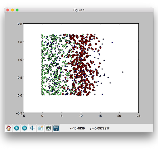
Task: Save the figure with the floppy icon
Action: (x=56, y=128)
